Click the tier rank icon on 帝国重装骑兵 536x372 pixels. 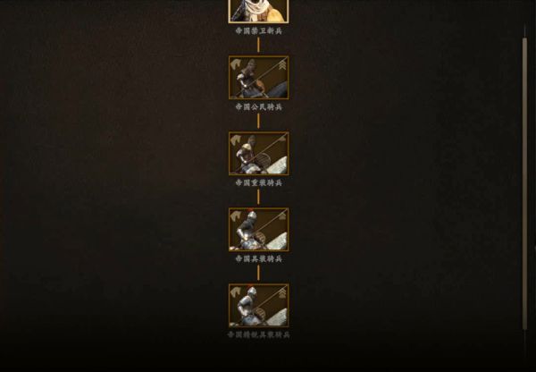click(x=282, y=139)
